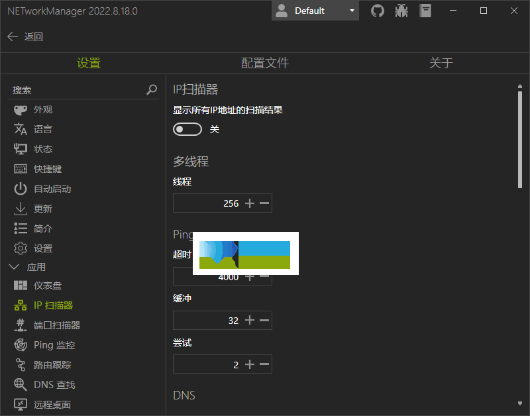Image resolution: width=530 pixels, height=416 pixels.
Task: Click the 外观 appearance palette icon
Action: click(21, 110)
